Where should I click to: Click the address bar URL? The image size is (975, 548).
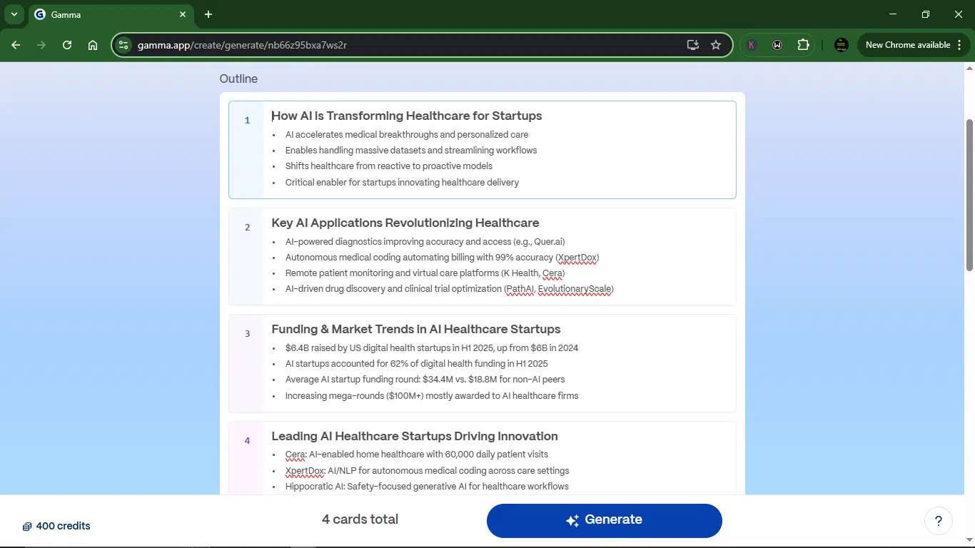tap(242, 45)
